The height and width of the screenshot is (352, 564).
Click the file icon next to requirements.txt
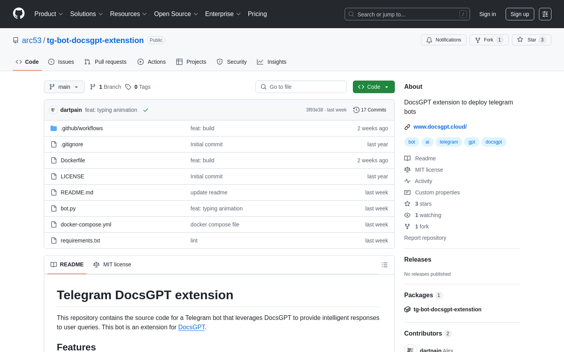(x=54, y=241)
